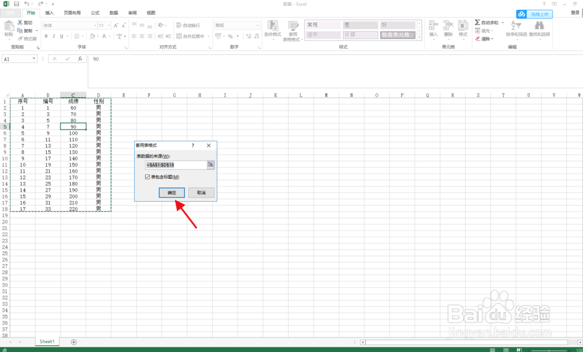Toggle Italic formatting (I)

tap(54, 36)
